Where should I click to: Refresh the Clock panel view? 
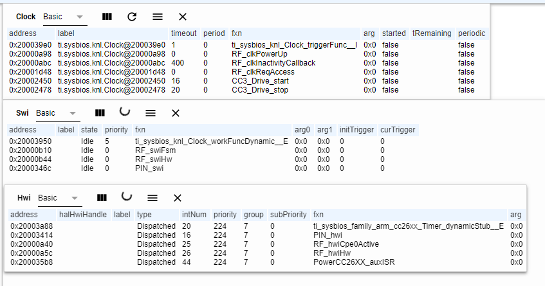coord(132,17)
